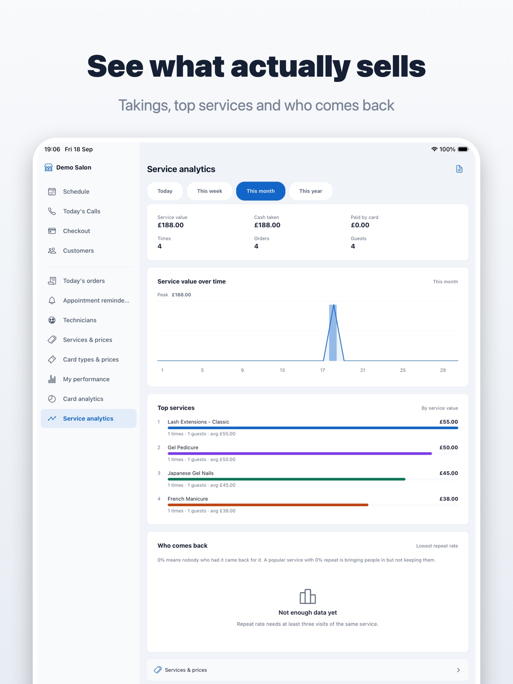Click the Services & prices tag icon in sidebar
Screen dimensions: 513x684
[52, 340]
